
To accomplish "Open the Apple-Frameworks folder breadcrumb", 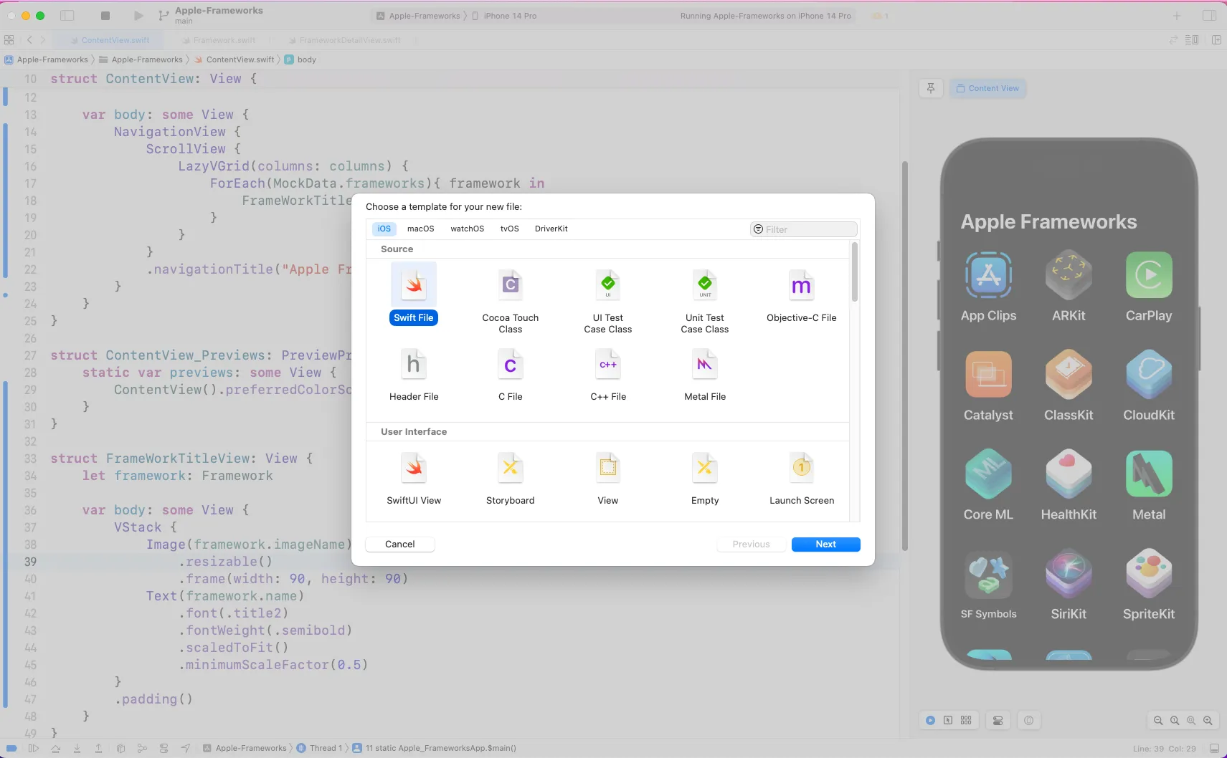I will click(x=141, y=59).
